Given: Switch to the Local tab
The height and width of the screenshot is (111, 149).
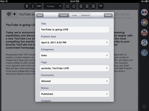Looking at the screenshot, I should [x=74, y=15].
